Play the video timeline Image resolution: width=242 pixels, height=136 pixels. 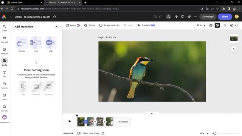pos(70,121)
